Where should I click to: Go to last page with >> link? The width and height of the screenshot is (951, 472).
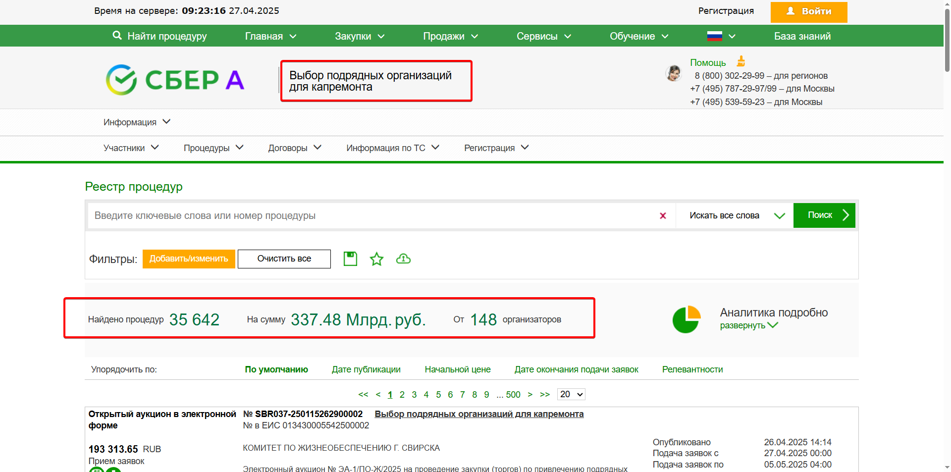pos(545,394)
